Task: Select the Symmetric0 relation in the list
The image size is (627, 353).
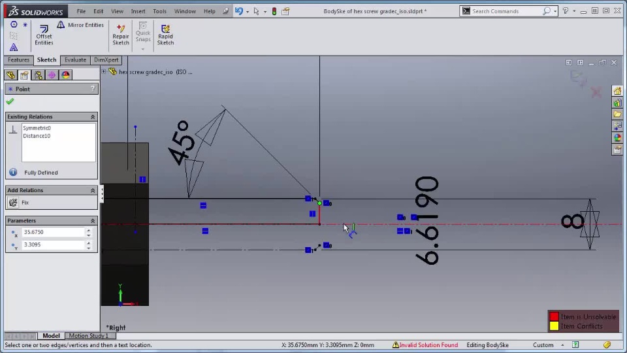Action: click(37, 128)
